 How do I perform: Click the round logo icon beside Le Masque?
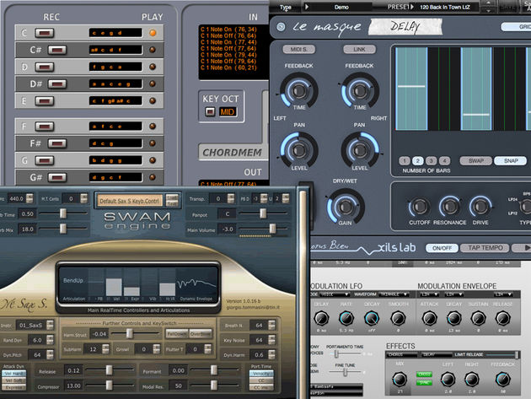tap(281, 27)
